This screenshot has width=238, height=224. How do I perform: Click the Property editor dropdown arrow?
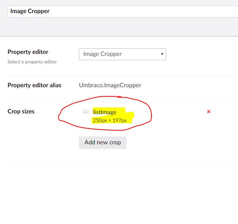pos(162,54)
